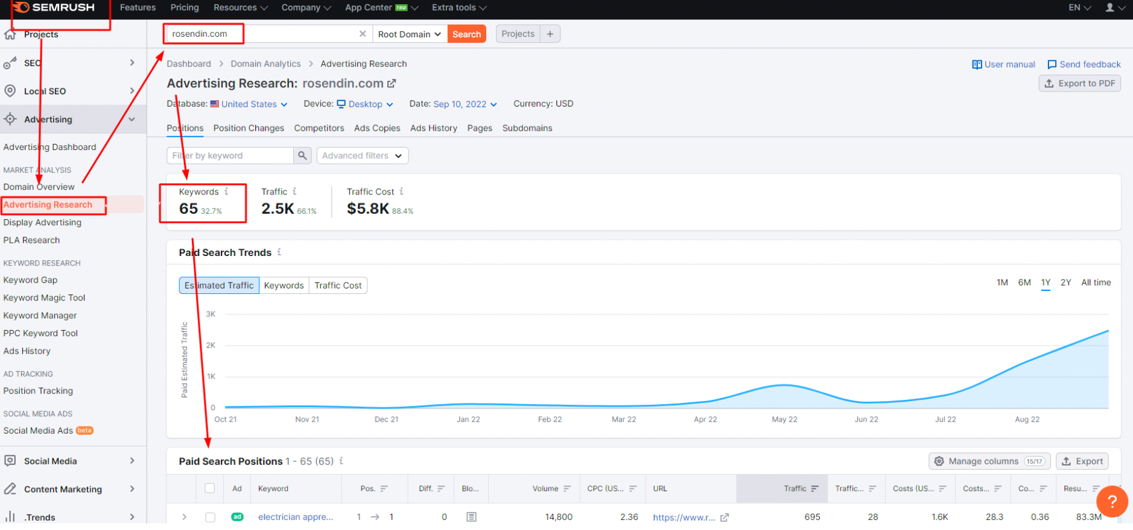This screenshot has height=530, width=1133.
Task: Check the electrician appre... row checkbox
Action: [210, 517]
